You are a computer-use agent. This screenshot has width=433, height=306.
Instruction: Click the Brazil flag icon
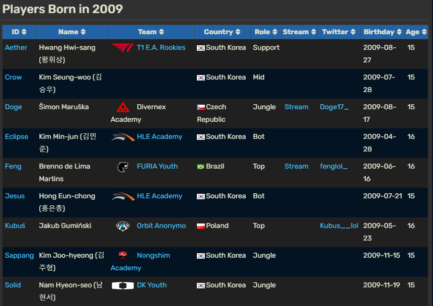(x=201, y=167)
